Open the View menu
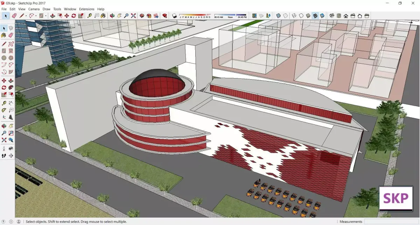This screenshot has width=420, height=225. pos(22,9)
